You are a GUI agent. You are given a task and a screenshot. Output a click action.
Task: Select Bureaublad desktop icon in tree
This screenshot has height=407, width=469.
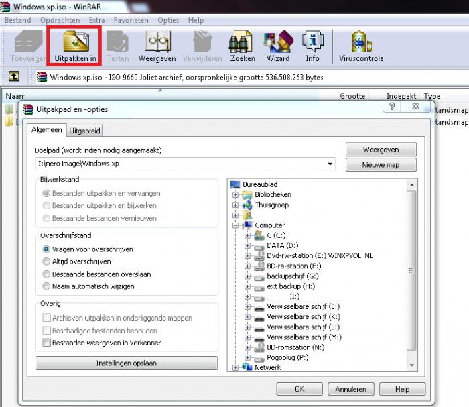pos(235,184)
